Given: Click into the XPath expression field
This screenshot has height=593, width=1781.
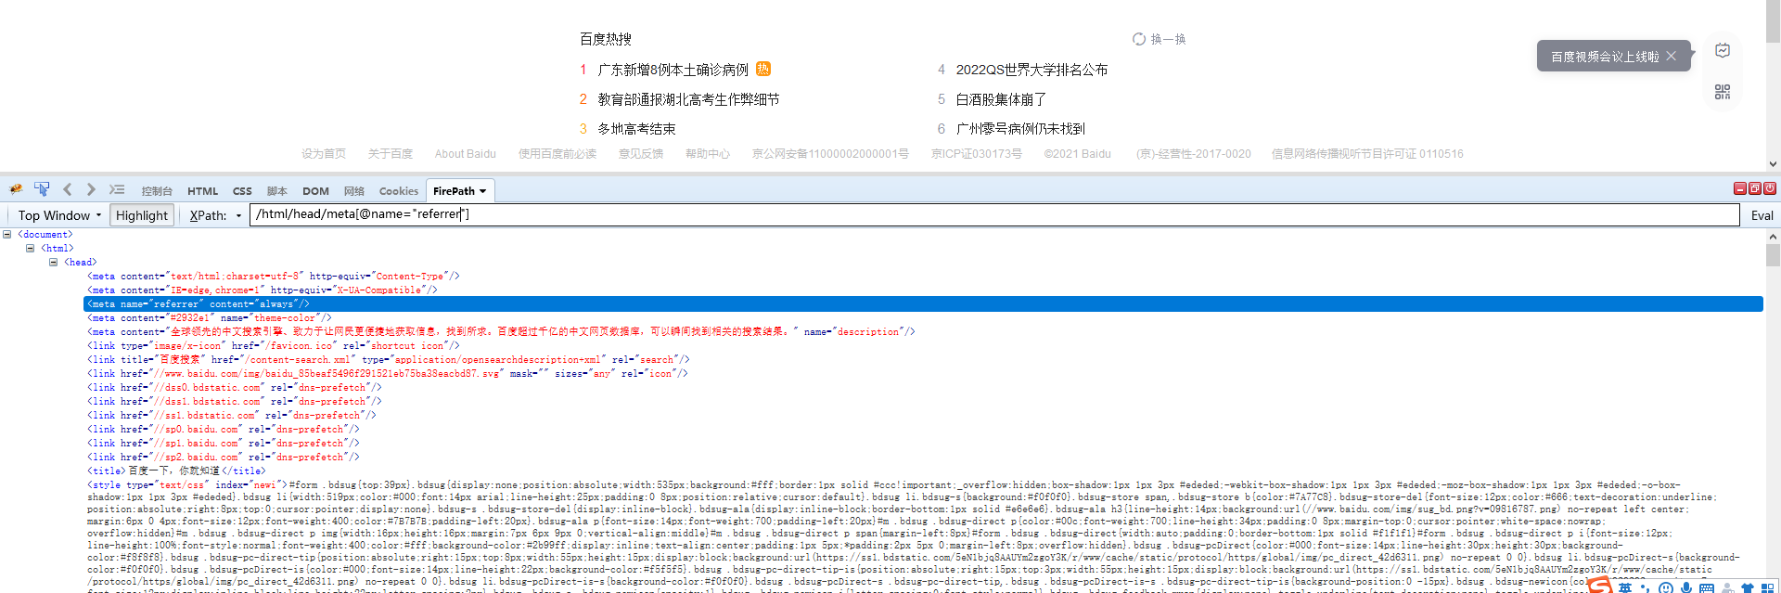Looking at the screenshot, I should 994,214.
